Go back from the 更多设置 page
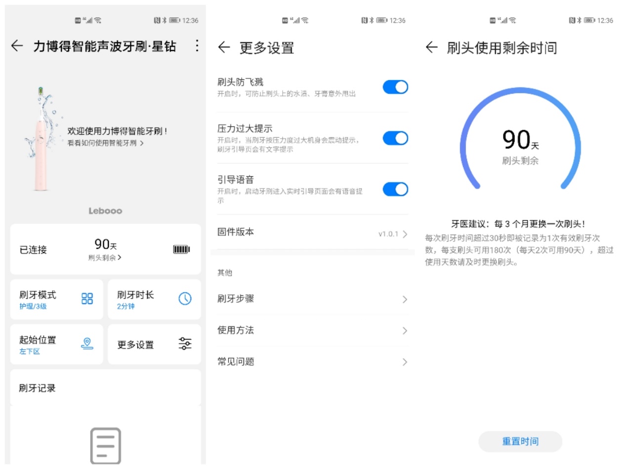This screenshot has width=626, height=469. click(224, 48)
